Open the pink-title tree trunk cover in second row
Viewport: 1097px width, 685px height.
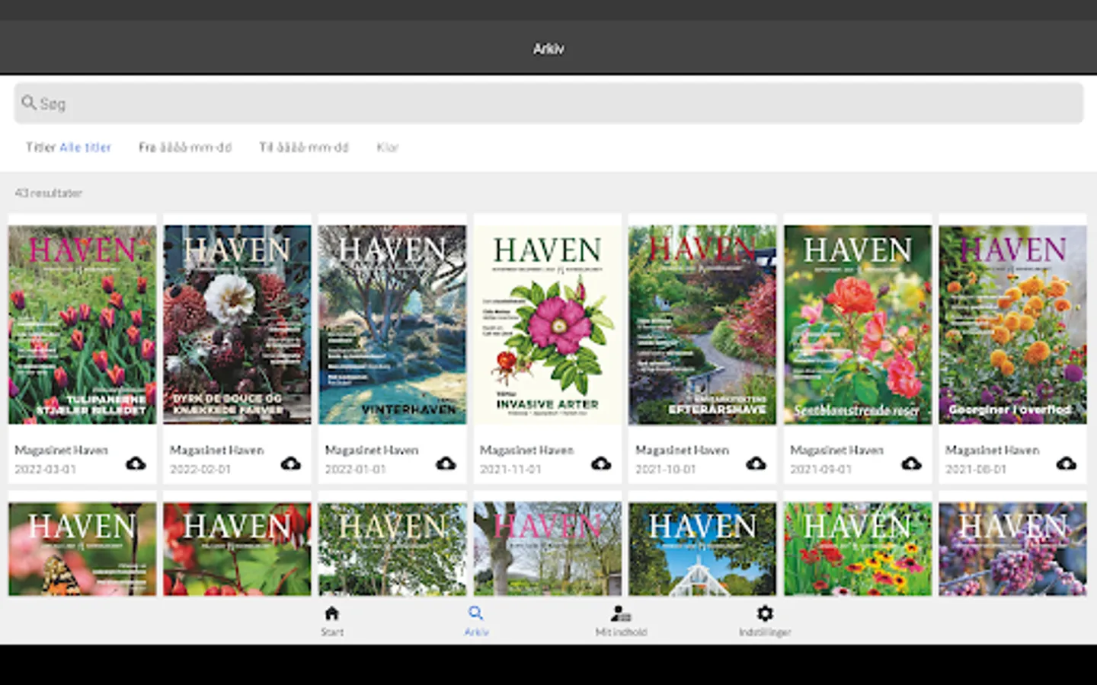(548, 549)
